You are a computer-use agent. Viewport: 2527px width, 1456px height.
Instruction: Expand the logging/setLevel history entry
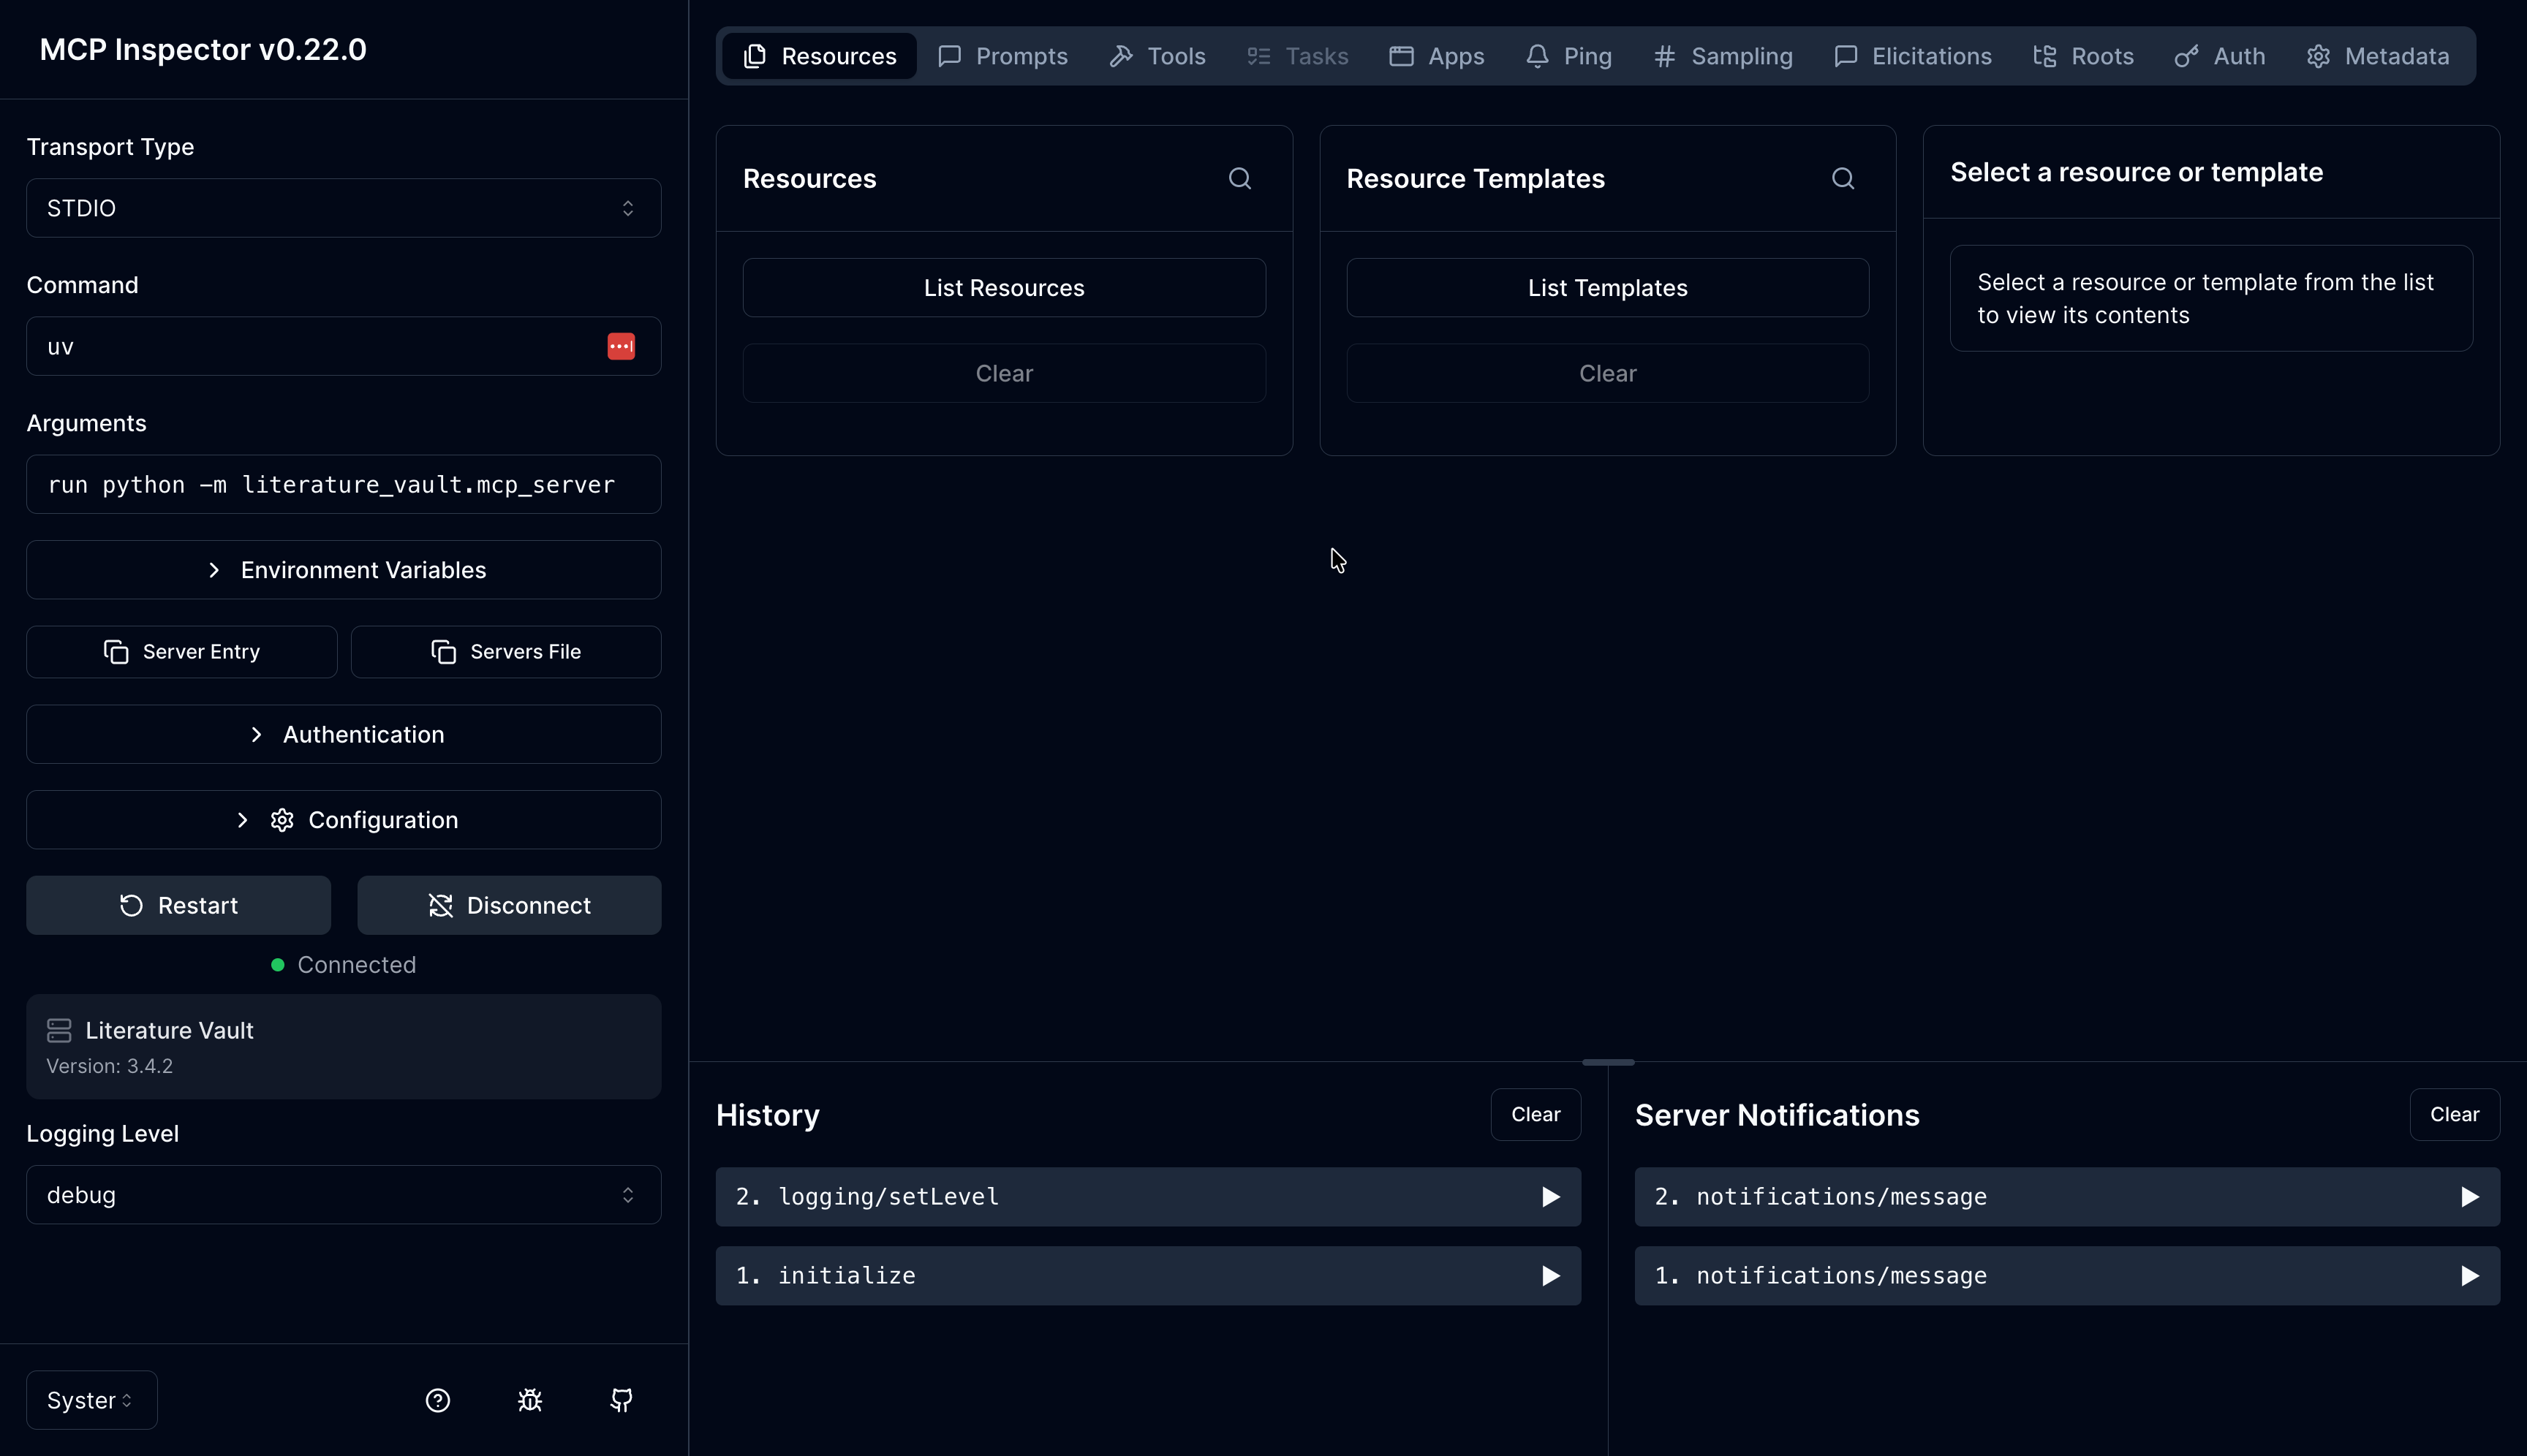click(x=1149, y=1197)
